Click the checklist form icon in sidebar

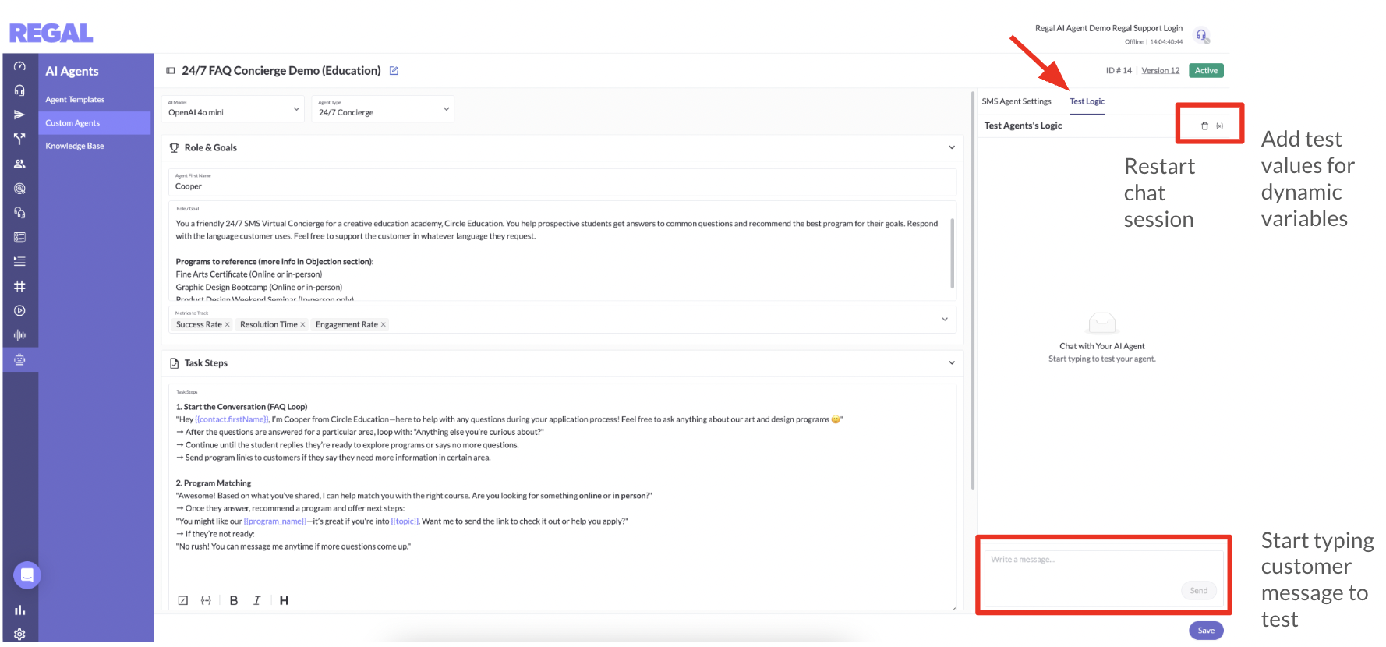tap(19, 237)
